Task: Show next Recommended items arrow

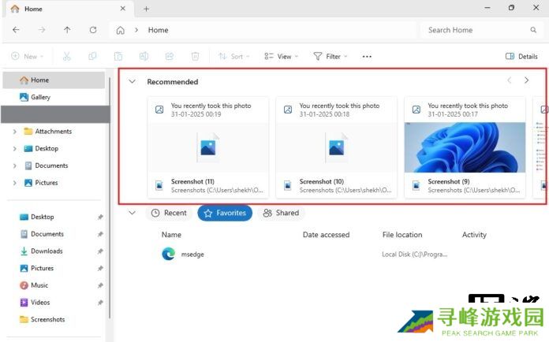Action: (x=526, y=80)
